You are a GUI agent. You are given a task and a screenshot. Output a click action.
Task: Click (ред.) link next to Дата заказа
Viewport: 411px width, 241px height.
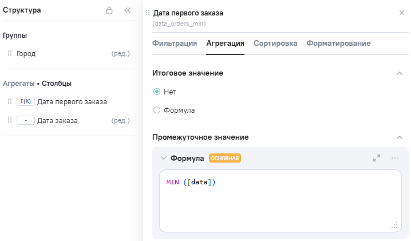pyautogui.click(x=120, y=120)
